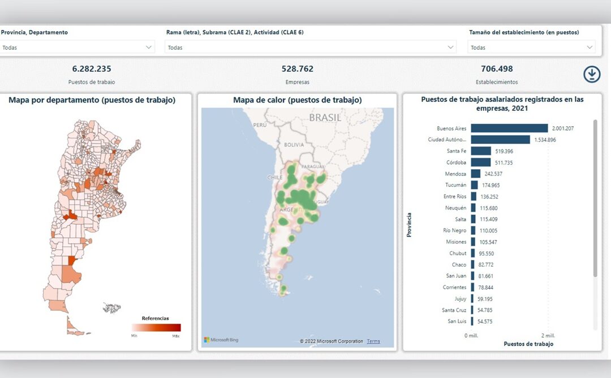Image resolution: width=611 pixels, height=378 pixels.
Task: Open the Tamaño del establecimiento dropdown
Action: pos(531,47)
